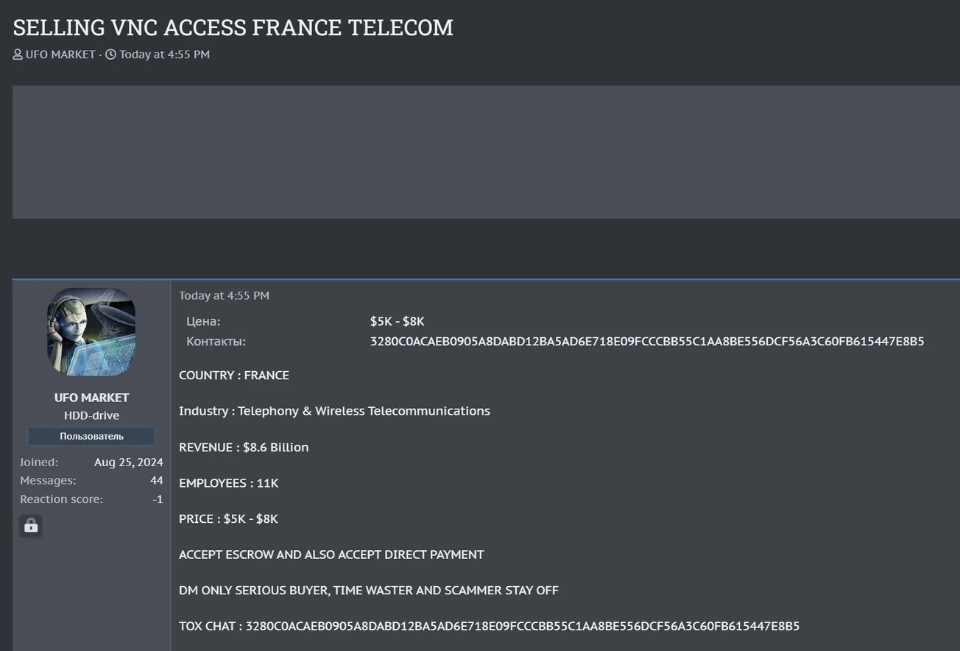The height and width of the screenshot is (651, 960).
Task: Click the Messages count 44
Action: coord(156,480)
